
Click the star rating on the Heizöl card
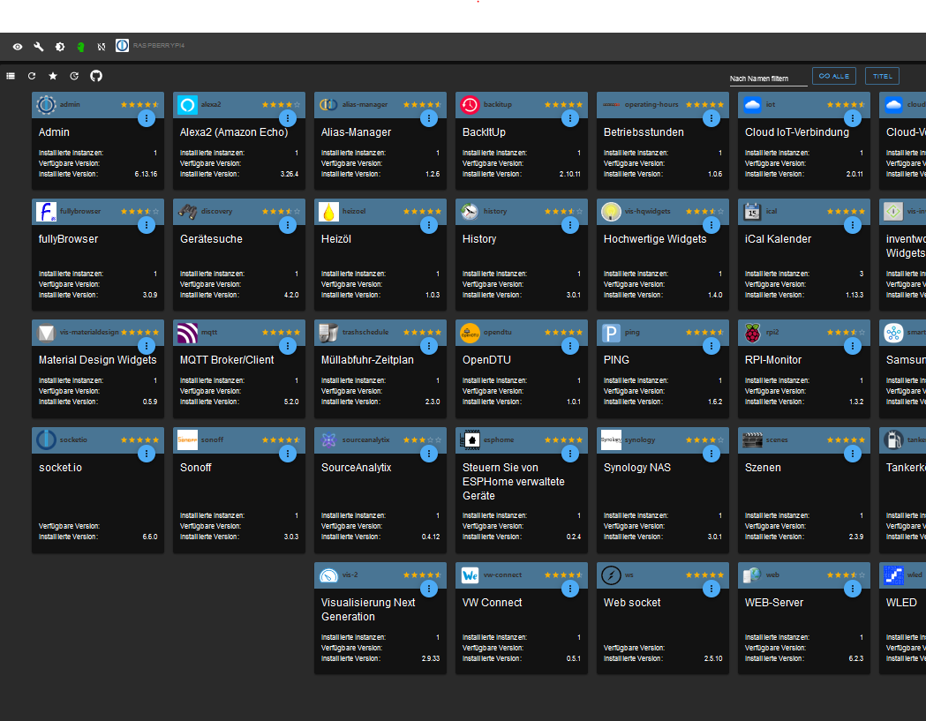coord(422,212)
